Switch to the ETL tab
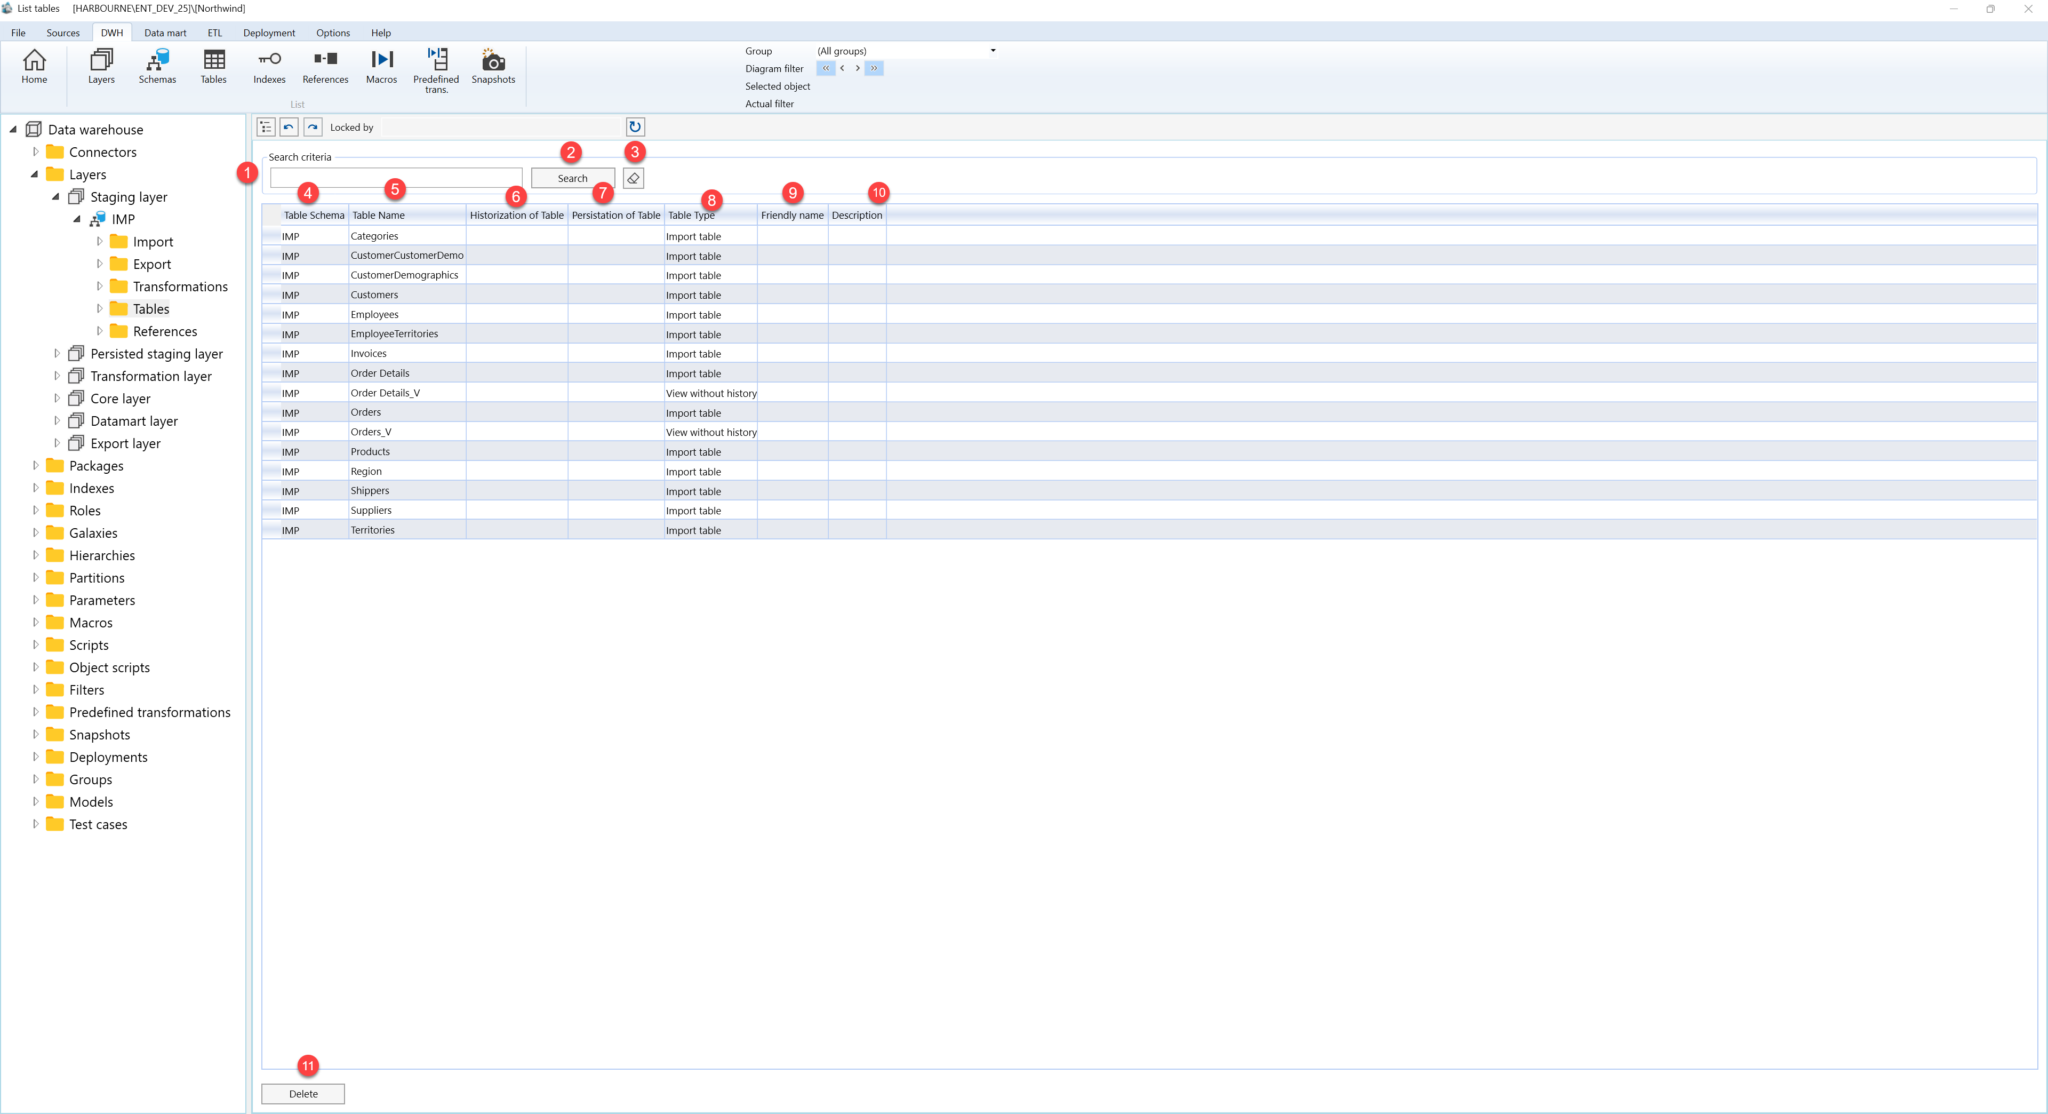 [x=214, y=33]
